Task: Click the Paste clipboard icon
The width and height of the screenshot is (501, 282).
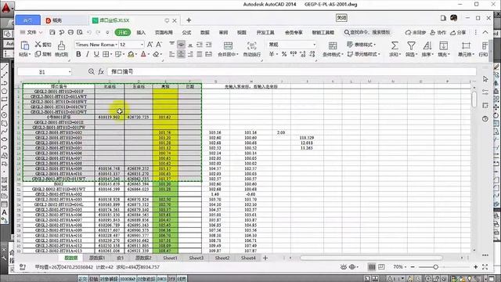Action: 24,45
